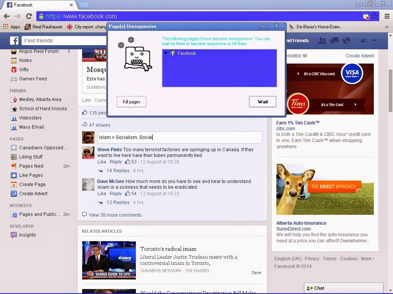This screenshot has width=393, height=294.
Task: Open privacy shortcuts lock icon
Action: click(364, 41)
